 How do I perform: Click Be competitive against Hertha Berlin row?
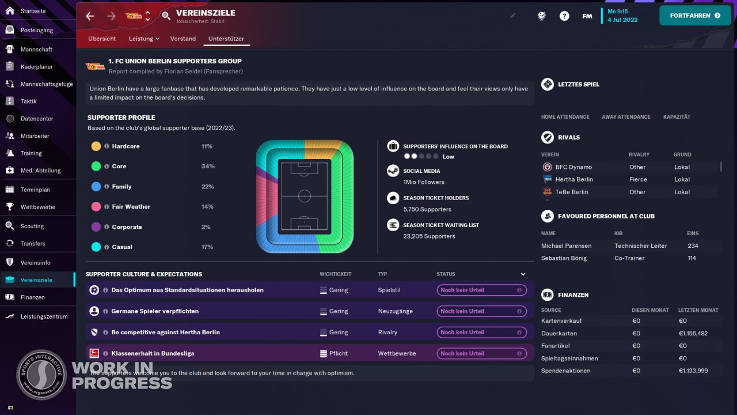pyautogui.click(x=310, y=333)
